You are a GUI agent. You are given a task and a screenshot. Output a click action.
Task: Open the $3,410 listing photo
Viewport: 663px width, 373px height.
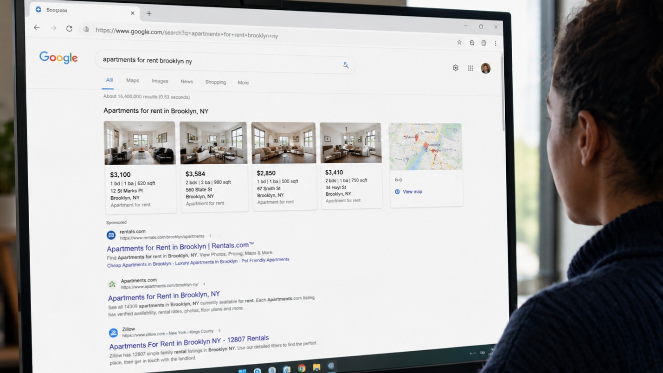pyautogui.click(x=351, y=143)
